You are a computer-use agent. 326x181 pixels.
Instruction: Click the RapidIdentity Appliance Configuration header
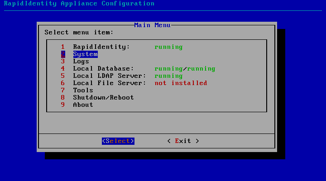tap(79, 4)
